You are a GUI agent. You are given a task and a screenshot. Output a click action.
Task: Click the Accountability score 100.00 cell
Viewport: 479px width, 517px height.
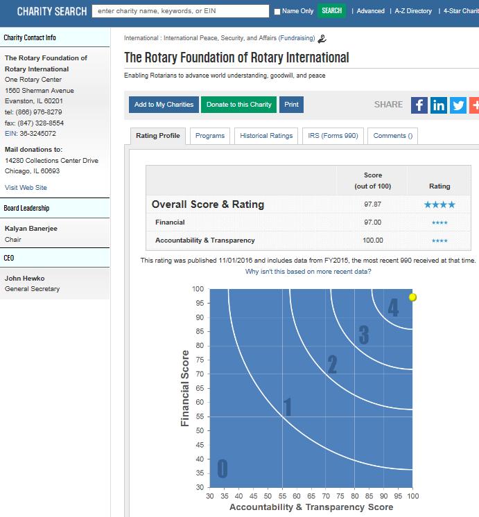pos(373,240)
